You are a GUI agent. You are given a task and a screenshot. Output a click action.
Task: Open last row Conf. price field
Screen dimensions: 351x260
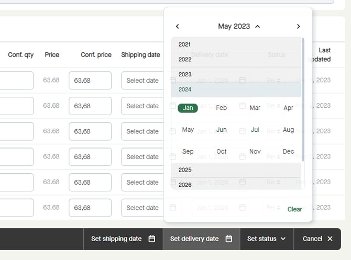click(x=90, y=208)
